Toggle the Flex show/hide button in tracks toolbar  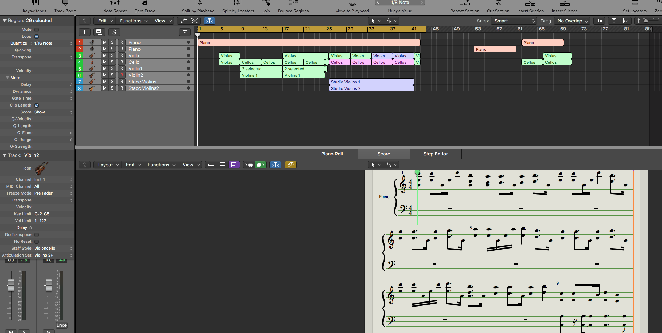pos(194,21)
